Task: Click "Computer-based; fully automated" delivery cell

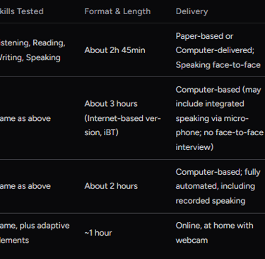Action: click(x=218, y=179)
